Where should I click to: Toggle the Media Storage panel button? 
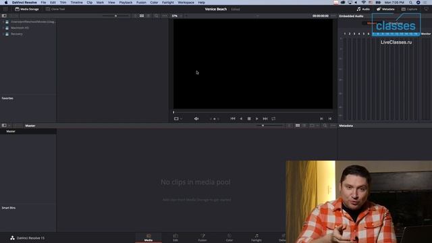click(27, 9)
